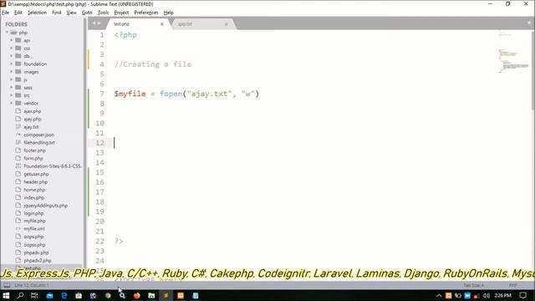Open the Edit menu

coord(18,13)
